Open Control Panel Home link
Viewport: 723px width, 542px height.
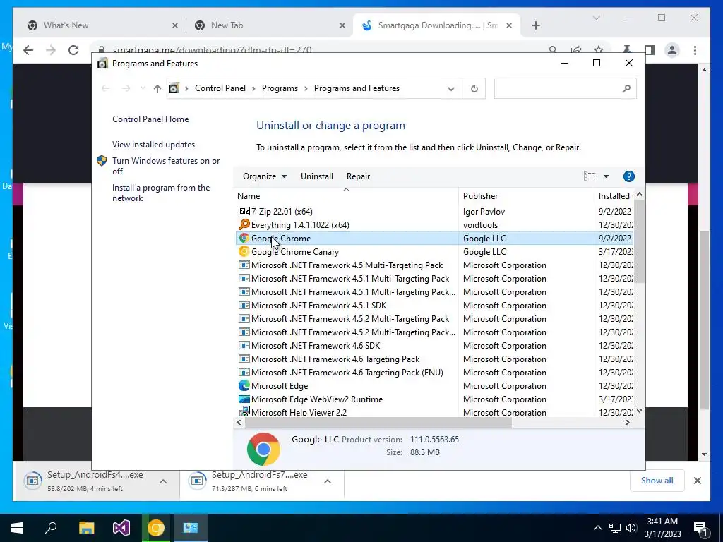coord(150,119)
